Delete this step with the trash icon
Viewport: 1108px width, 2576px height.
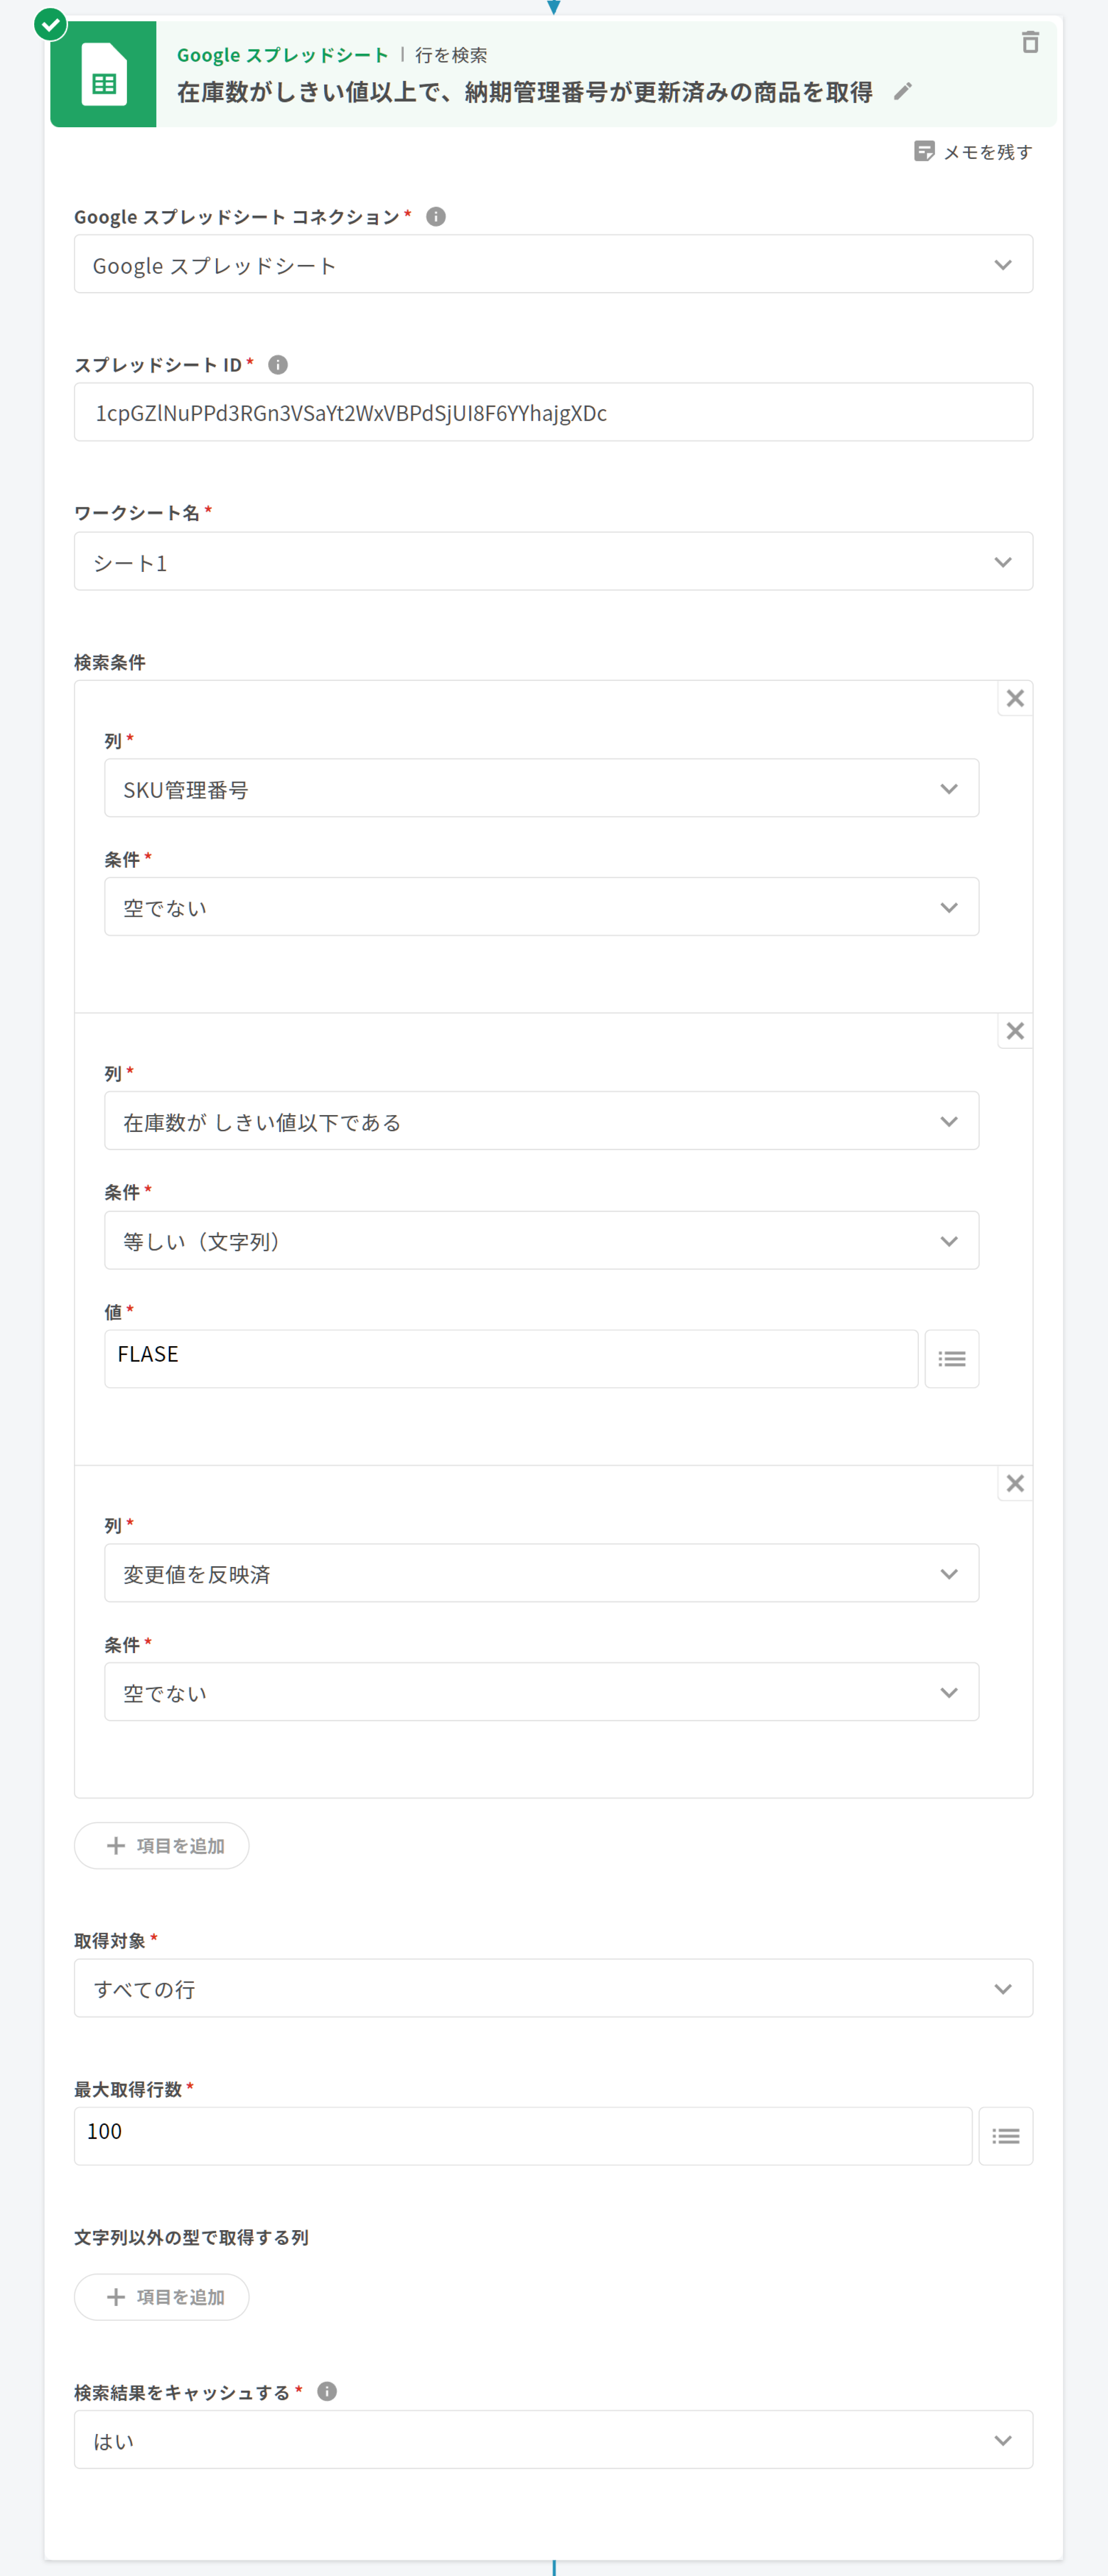1030,43
